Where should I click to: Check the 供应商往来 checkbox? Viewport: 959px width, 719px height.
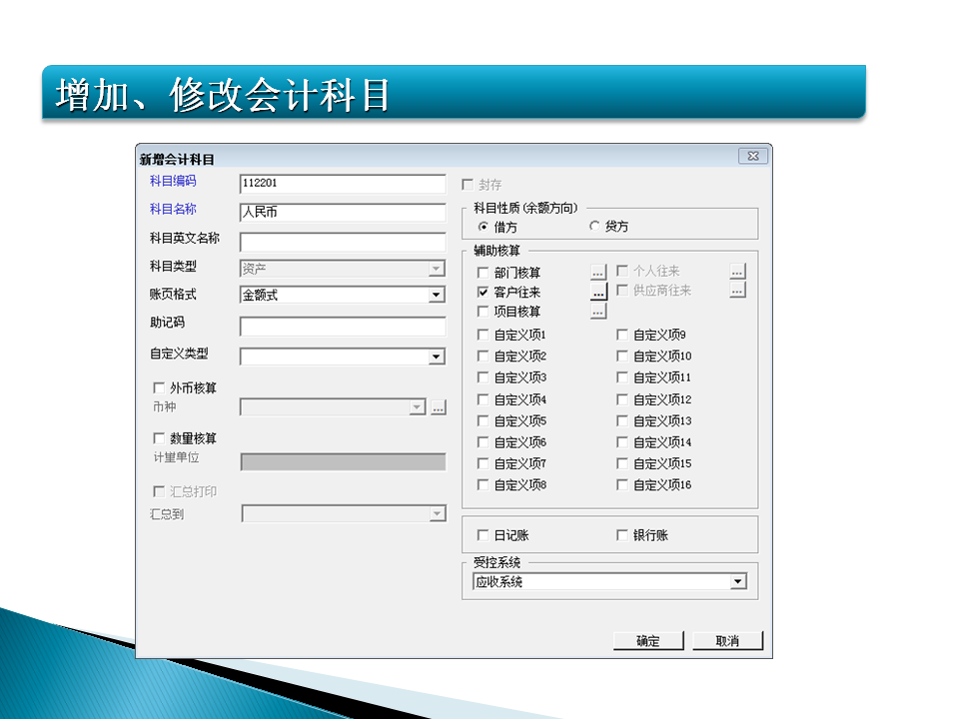pos(622,290)
